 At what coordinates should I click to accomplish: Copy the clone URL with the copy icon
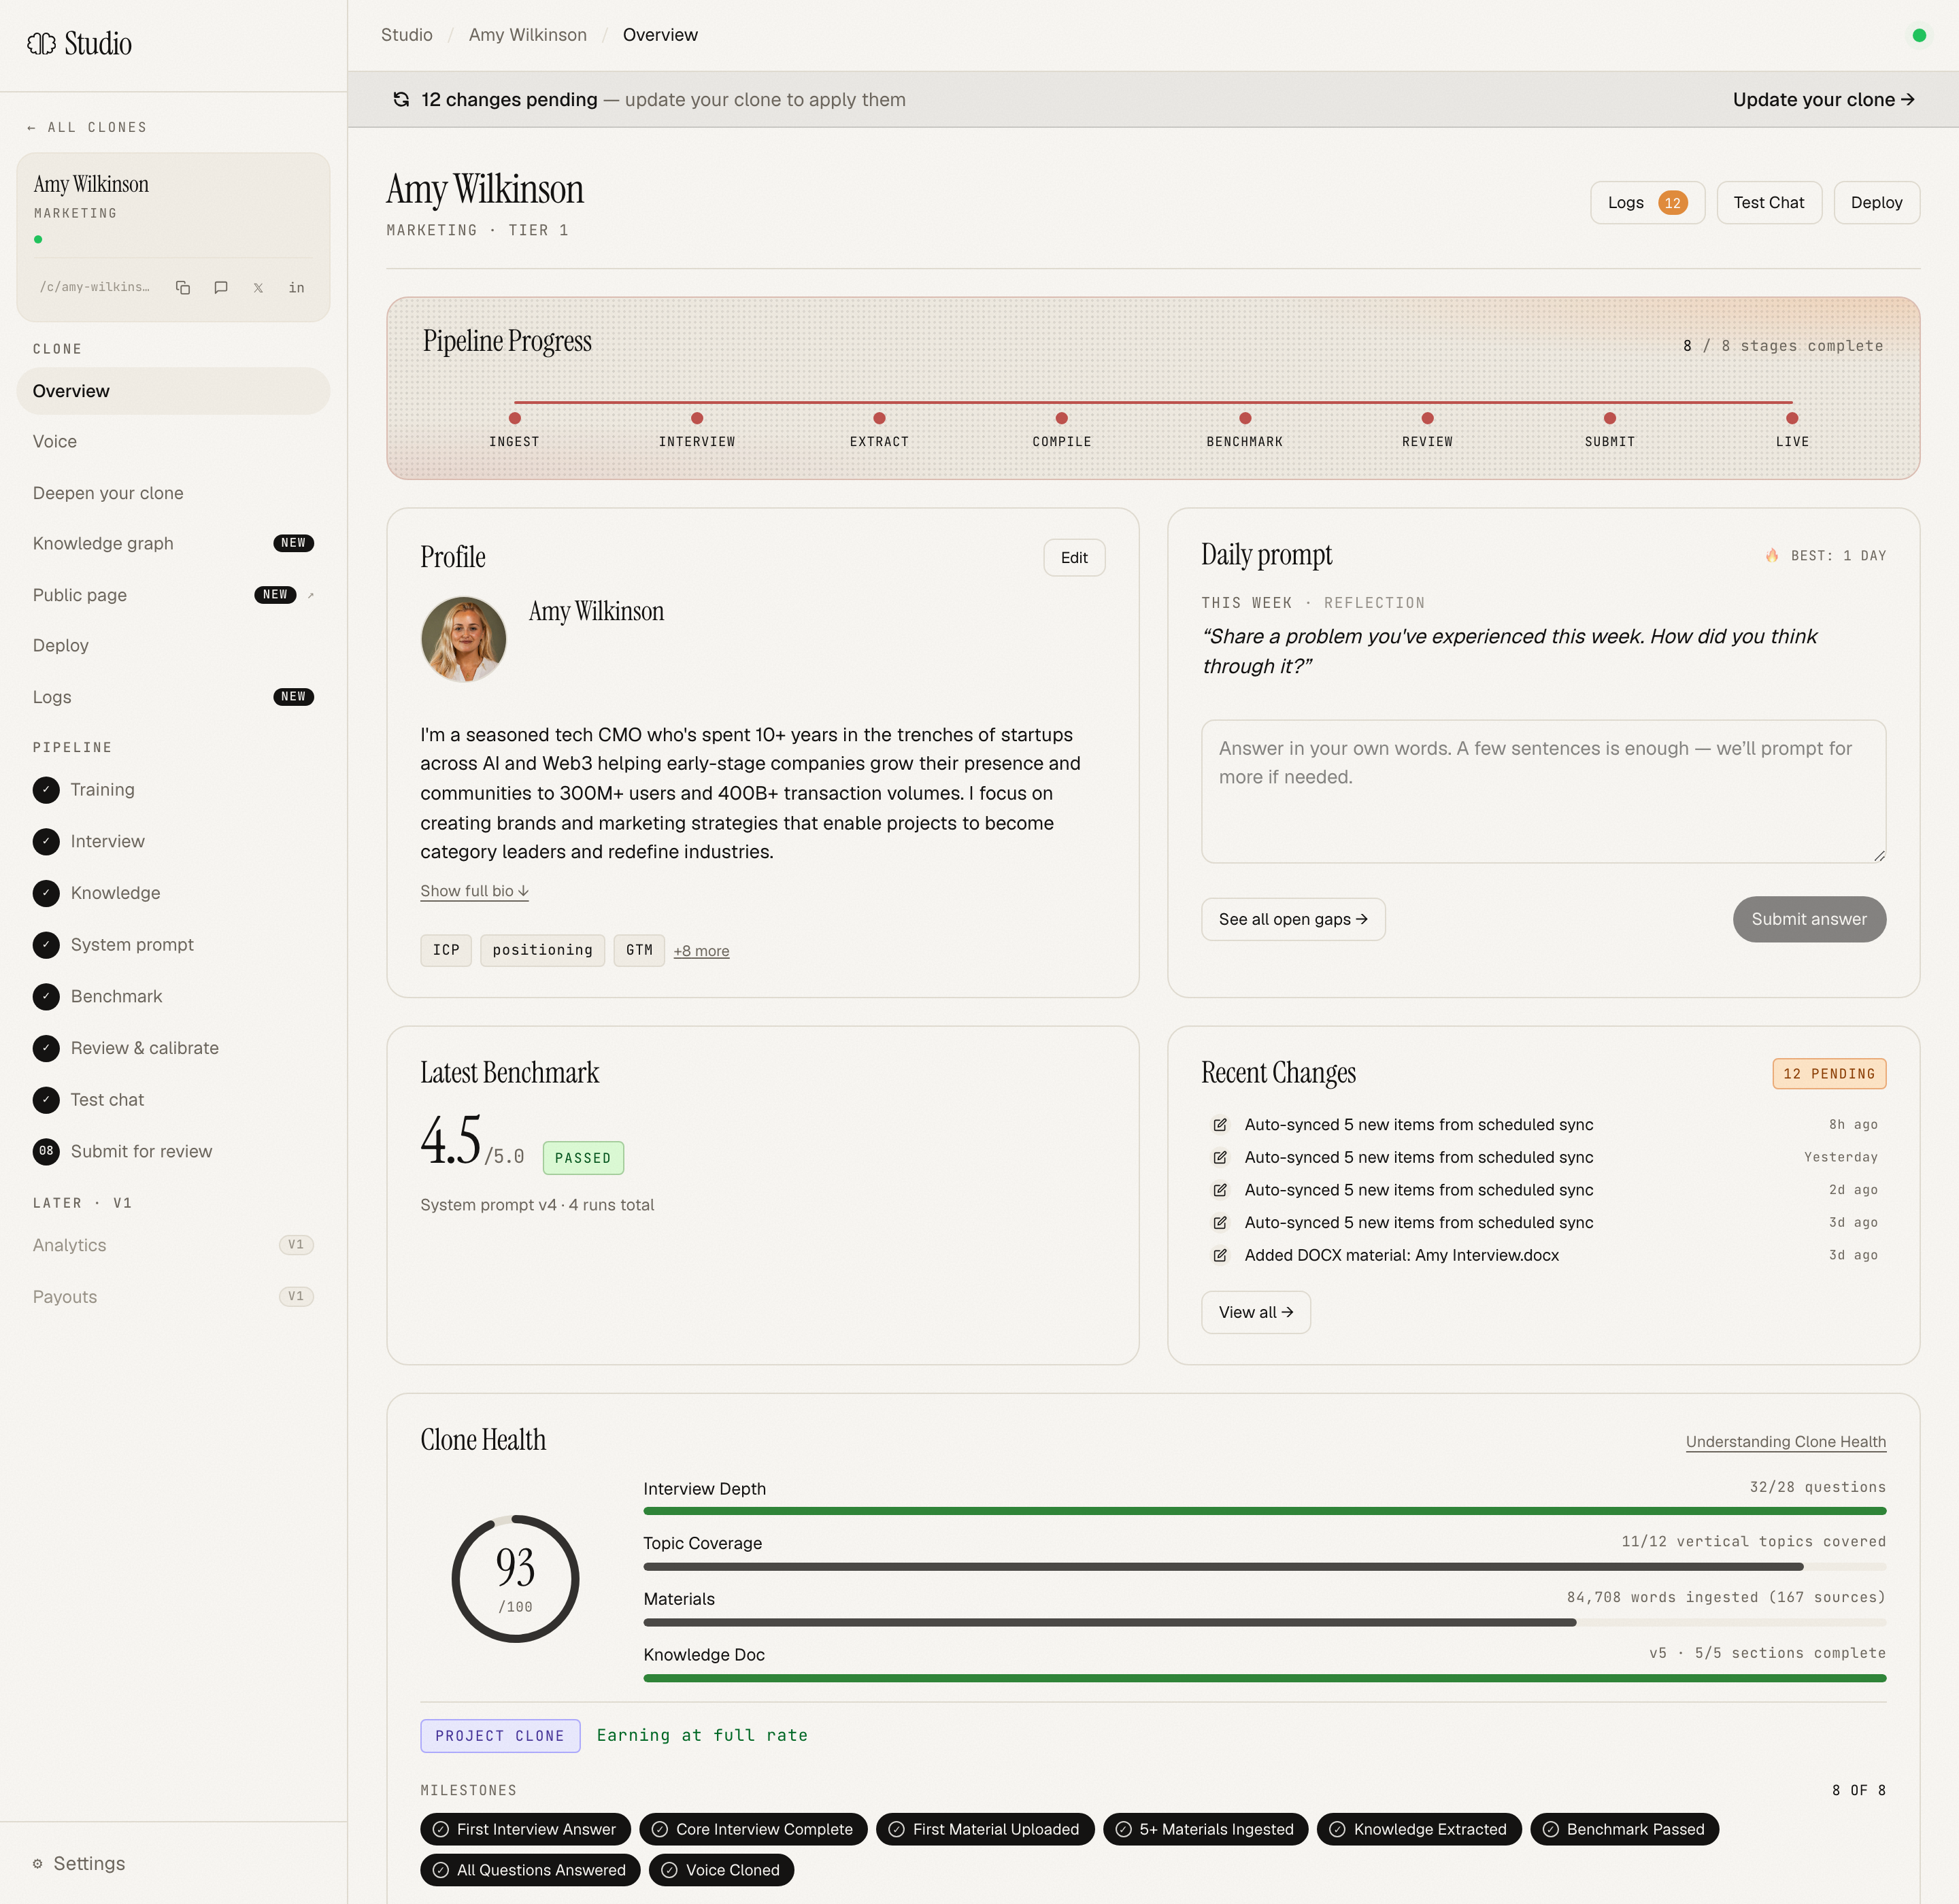coord(183,288)
